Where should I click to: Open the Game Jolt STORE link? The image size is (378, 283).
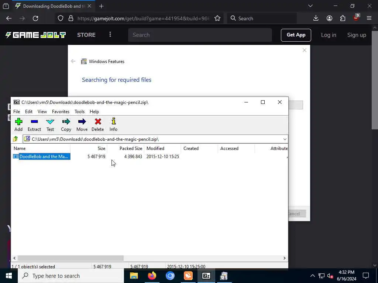(x=86, y=35)
